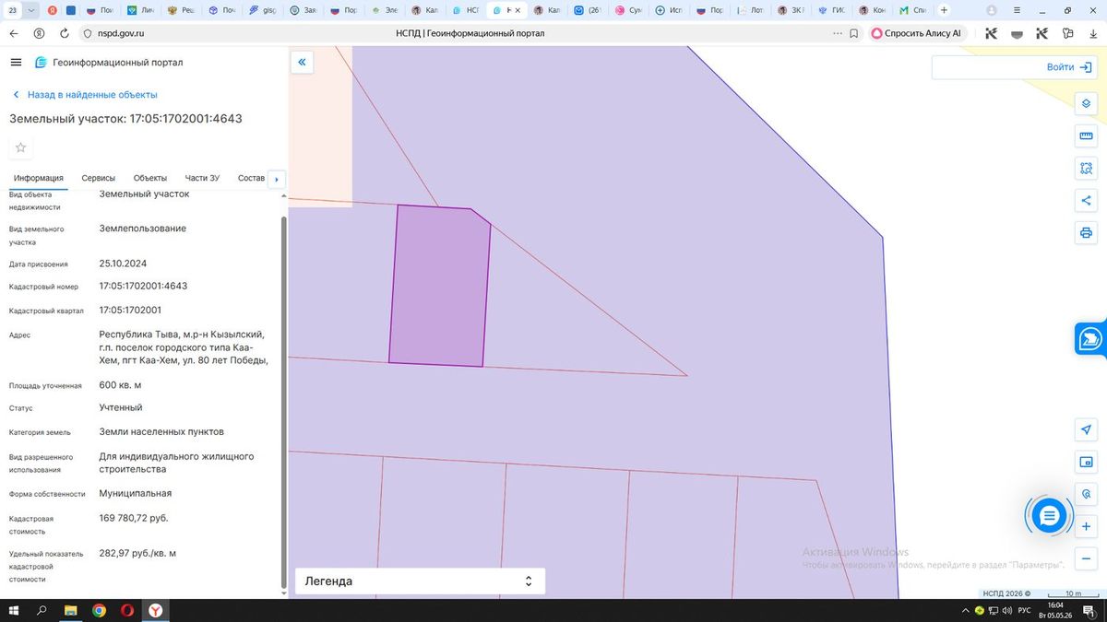
Task: Click the Спросить Алису AI button
Action: (x=918, y=33)
